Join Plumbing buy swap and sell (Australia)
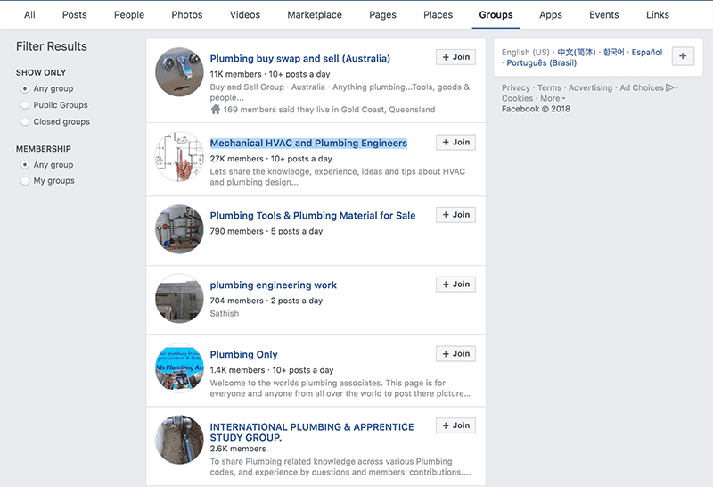Viewport: 713px width, 487px height. [x=455, y=57]
